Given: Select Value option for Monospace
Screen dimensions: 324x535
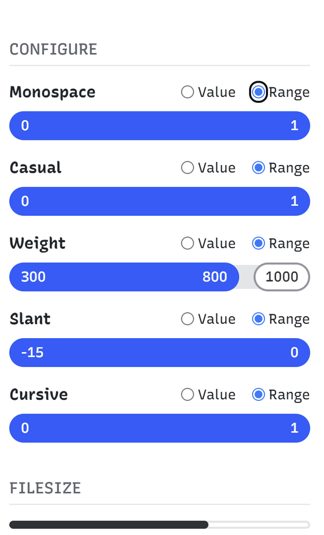Looking at the screenshot, I should (188, 92).
